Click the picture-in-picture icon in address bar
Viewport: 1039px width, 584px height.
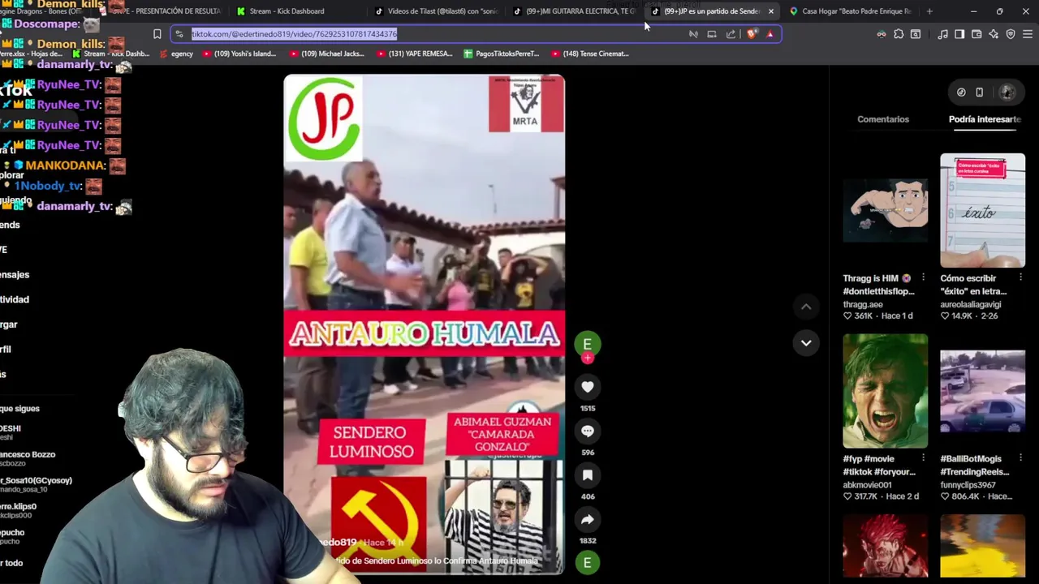pos(712,34)
